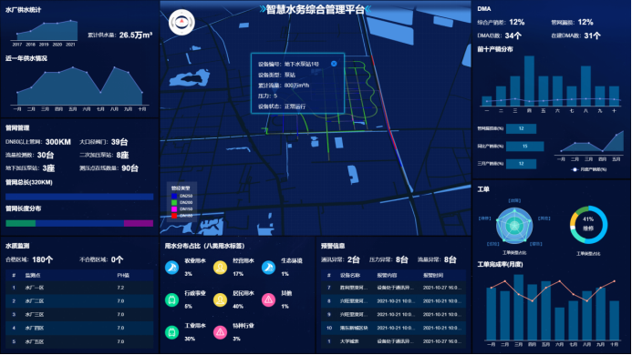Viewport: 632px width, 355px height.
Task: Toggle the DN250 blue pipe legend swatch
Action: tap(174, 196)
